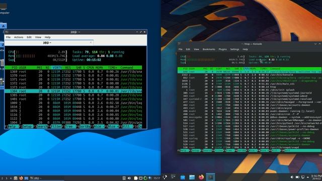The image size is (322, 181).
Task: Close the left terminal's tab via its x
Action: tap(91, 42)
